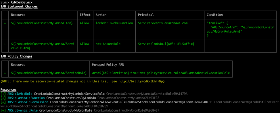Click the Condition column header
Viewport: 280px width, 113px height.
click(x=215, y=15)
